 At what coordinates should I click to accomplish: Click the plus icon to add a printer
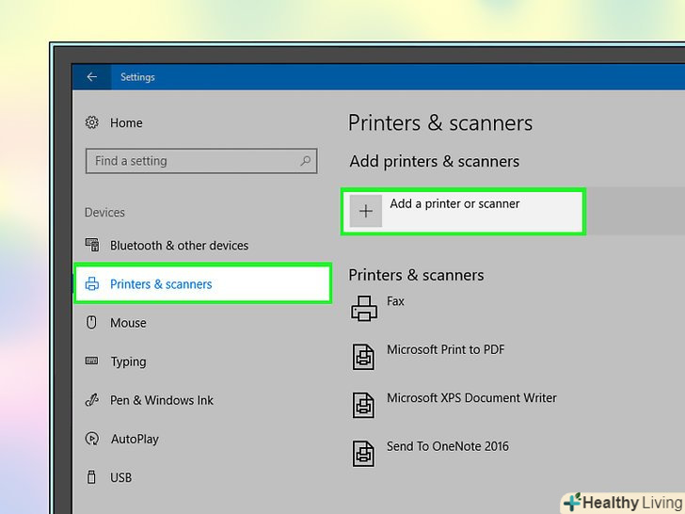tap(366, 212)
